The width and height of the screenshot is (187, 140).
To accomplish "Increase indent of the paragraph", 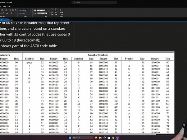I will [x=13, y=10].
